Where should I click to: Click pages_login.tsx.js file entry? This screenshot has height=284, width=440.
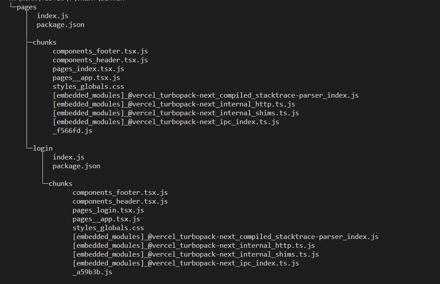[x=108, y=210]
